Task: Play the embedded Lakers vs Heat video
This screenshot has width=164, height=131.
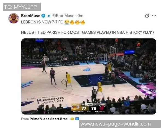Action: tap(89, 76)
